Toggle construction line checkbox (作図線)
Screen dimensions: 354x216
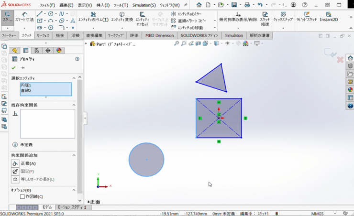tap(22, 196)
